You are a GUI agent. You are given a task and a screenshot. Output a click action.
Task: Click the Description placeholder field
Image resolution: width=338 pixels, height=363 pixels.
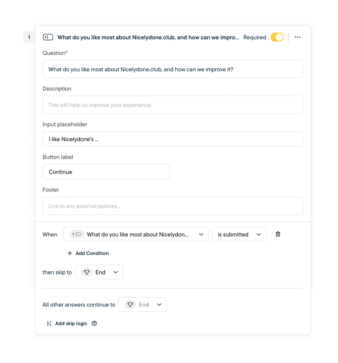pyautogui.click(x=173, y=105)
